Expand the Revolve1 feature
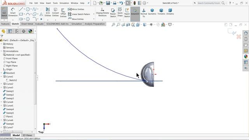The width and height of the screenshot is (249, 140). [x=2, y=73]
